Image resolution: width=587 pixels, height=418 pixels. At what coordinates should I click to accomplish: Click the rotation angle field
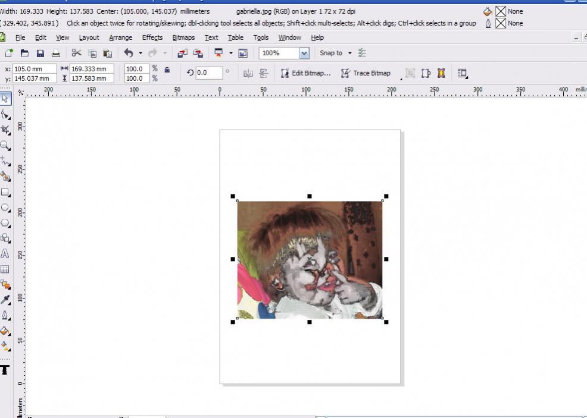point(209,73)
